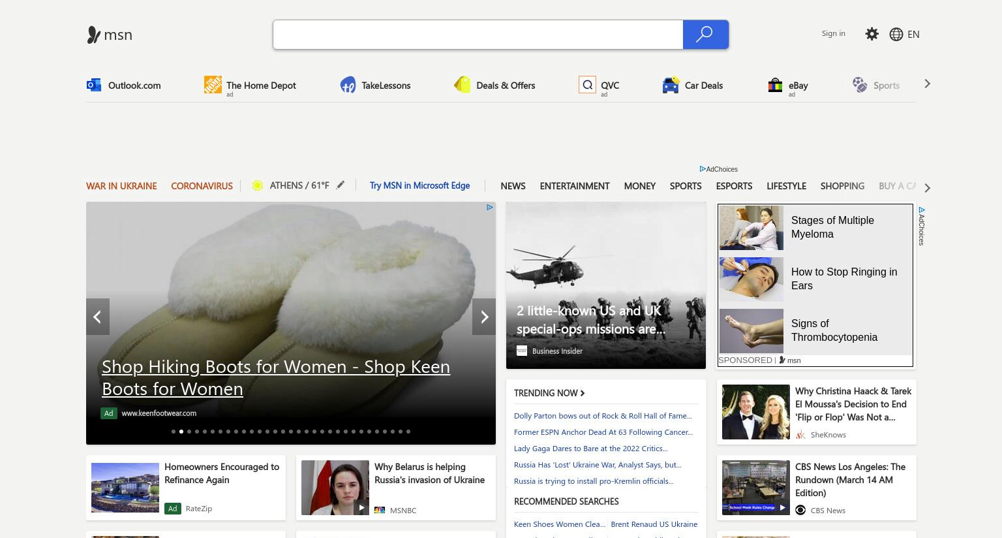Click the TakeLessons icon
The image size is (1002, 538).
[x=348, y=85]
